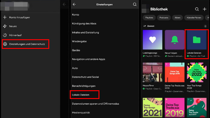
Task: Open the HappyTime playlist cover
Action: point(153,72)
